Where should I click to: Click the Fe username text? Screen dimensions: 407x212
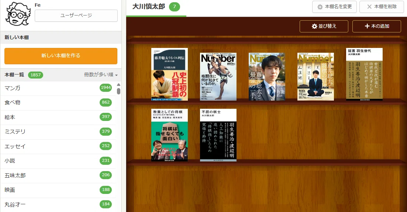tap(38, 5)
